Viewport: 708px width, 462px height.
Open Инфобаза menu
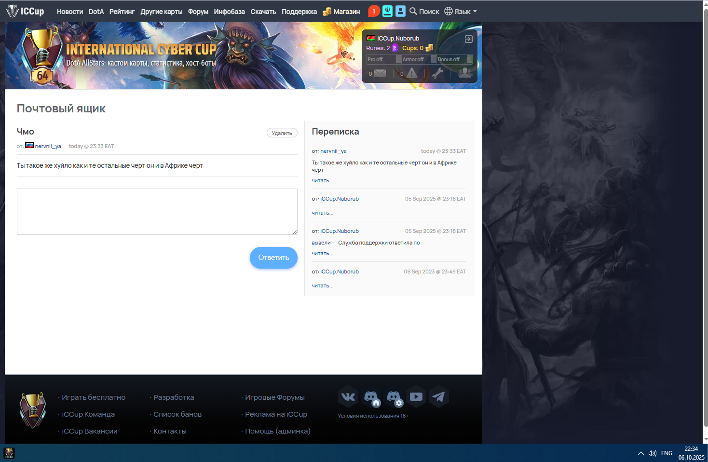pyautogui.click(x=230, y=12)
